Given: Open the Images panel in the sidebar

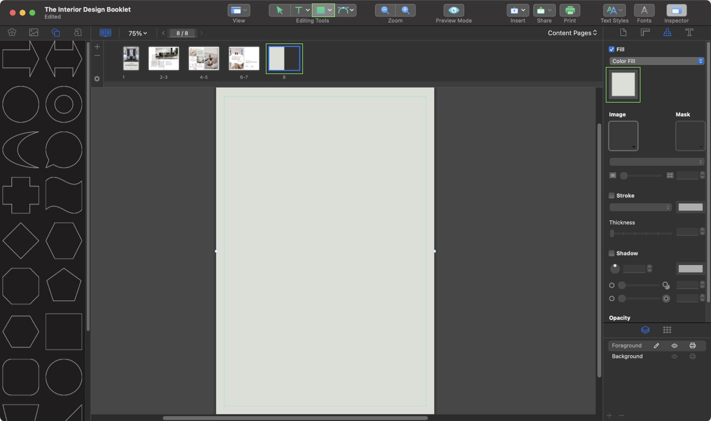Looking at the screenshot, I should click(x=33, y=32).
